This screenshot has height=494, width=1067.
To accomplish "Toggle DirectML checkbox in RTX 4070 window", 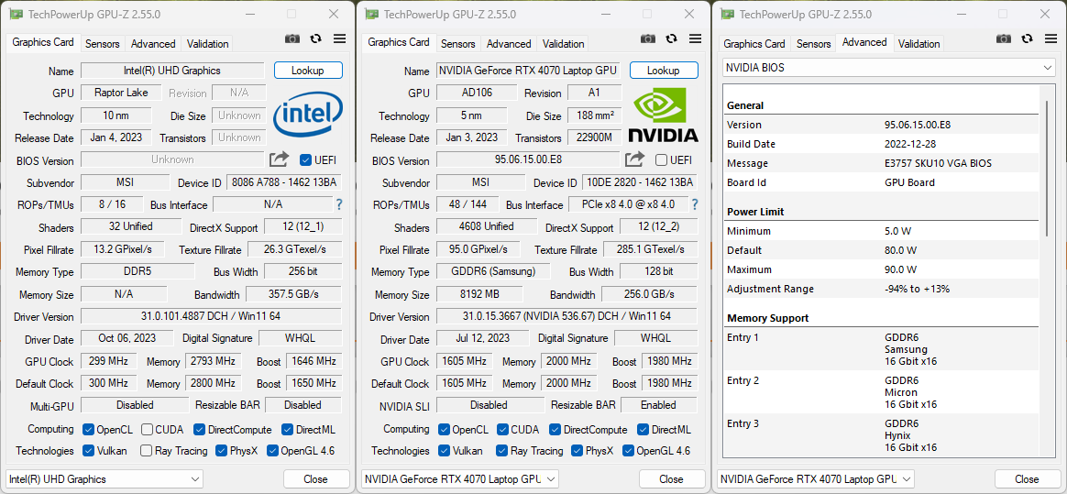I will [x=643, y=429].
